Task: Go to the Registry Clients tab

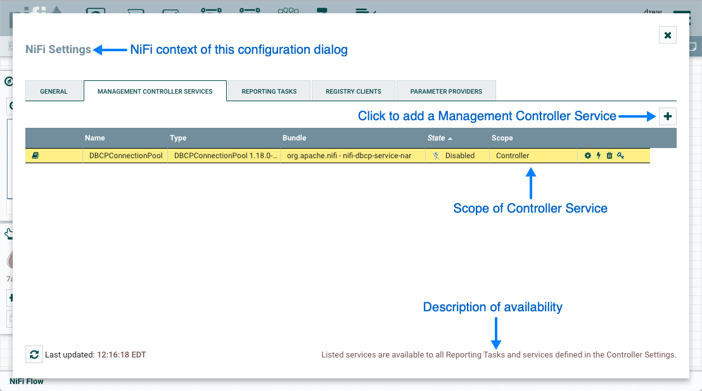Action: click(354, 91)
